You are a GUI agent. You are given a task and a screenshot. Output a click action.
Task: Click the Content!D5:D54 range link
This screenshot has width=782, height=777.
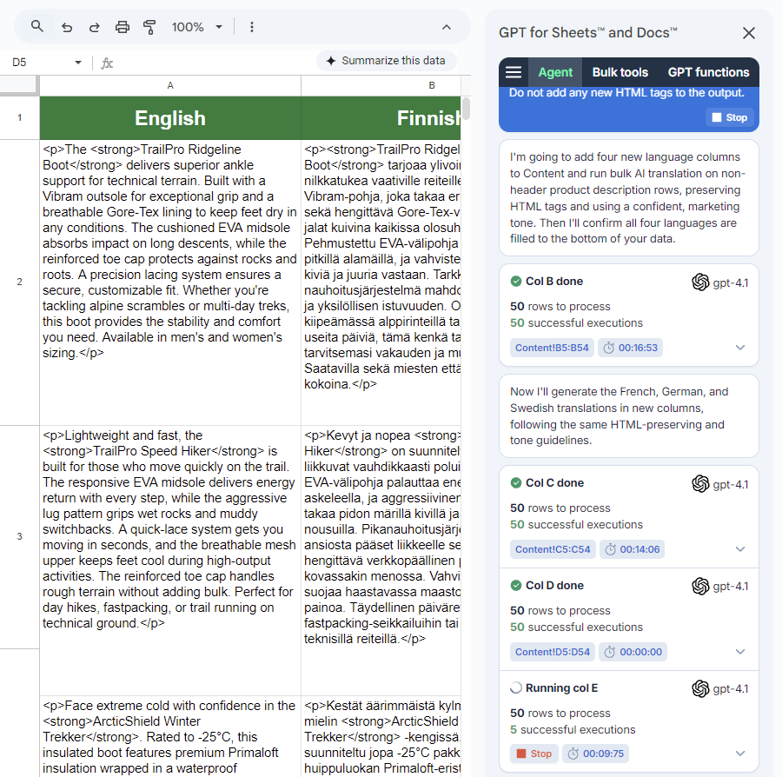coord(552,652)
